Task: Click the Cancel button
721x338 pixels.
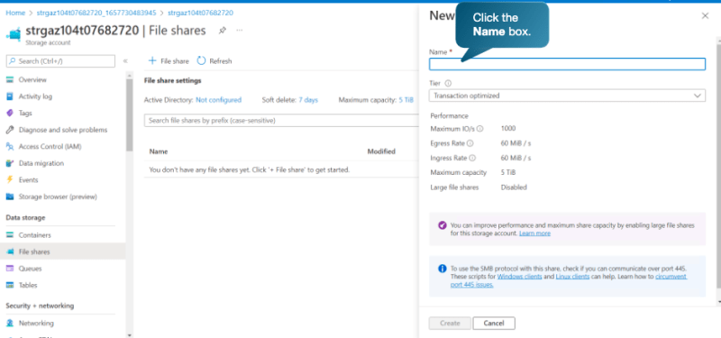Action: click(494, 324)
